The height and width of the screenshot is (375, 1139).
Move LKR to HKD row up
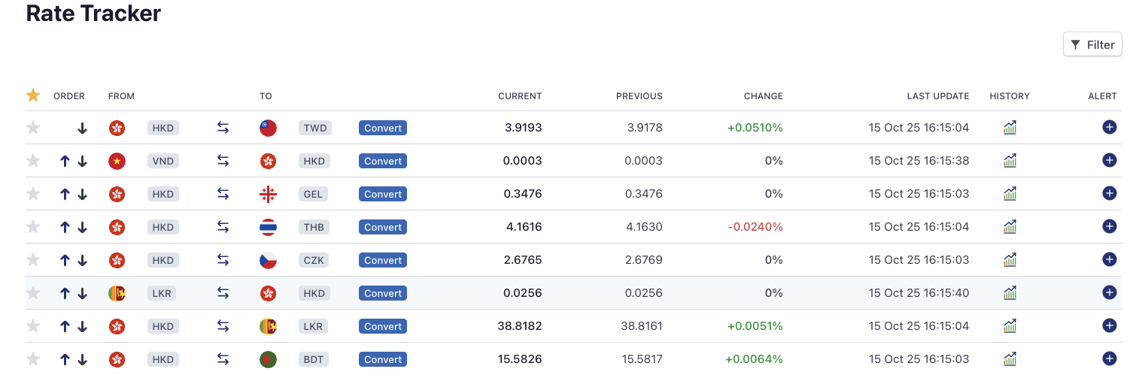[65, 293]
